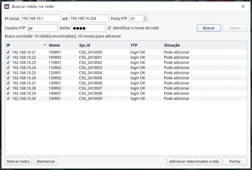The image size is (252, 170).
Task: Uncheck the 192.168.10.24 row checkbox
Action: 8,67
